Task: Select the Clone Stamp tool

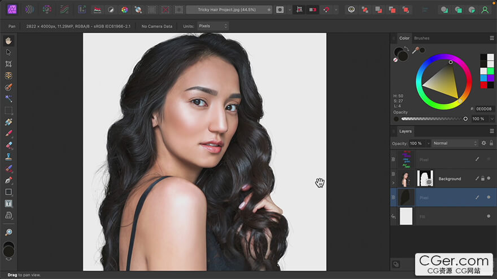Action: tap(8, 157)
